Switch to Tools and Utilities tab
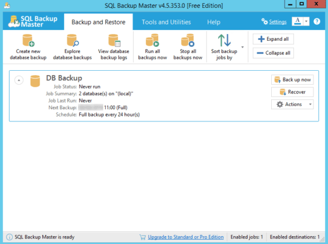Viewport: 328px width, 244px height. tap(166, 22)
